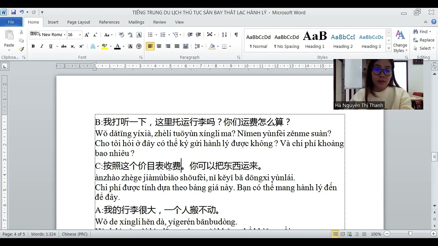Open Full Screen Reading view from status bar
438x246 pixels.
(x=342, y=234)
